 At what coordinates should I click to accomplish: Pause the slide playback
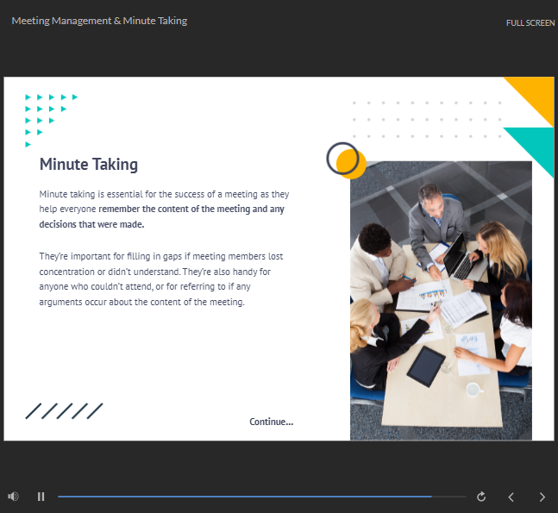point(41,497)
